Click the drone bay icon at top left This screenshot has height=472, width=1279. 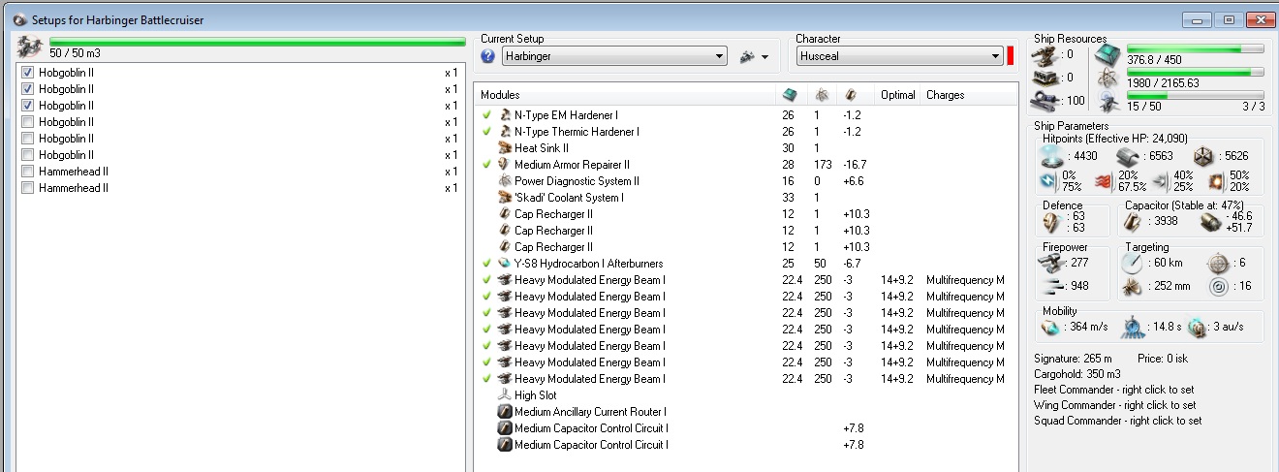[x=29, y=46]
